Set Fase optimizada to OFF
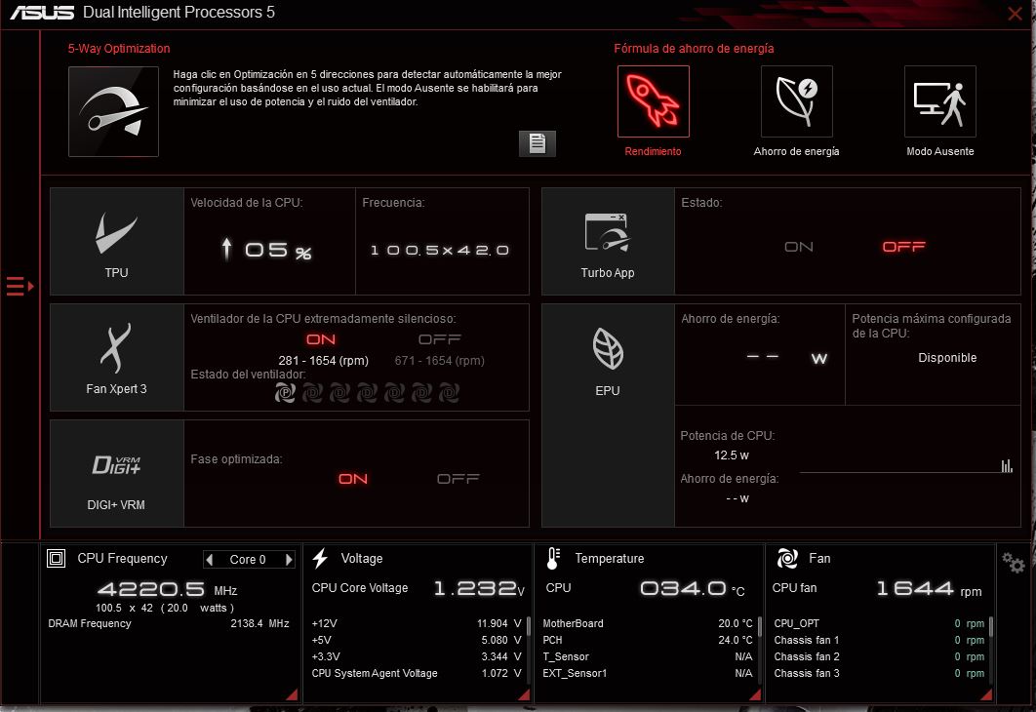The height and width of the screenshot is (712, 1036). (458, 479)
